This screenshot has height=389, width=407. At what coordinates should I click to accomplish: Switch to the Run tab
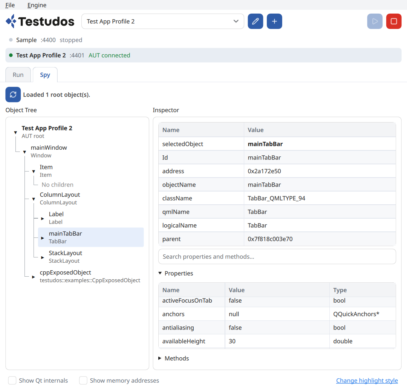point(18,75)
